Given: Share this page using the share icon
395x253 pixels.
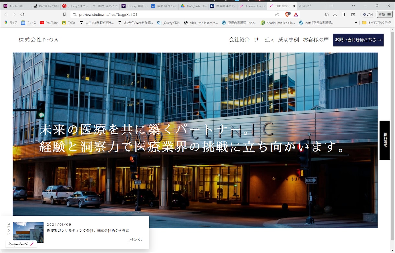Looking at the screenshot, I should (277, 14).
